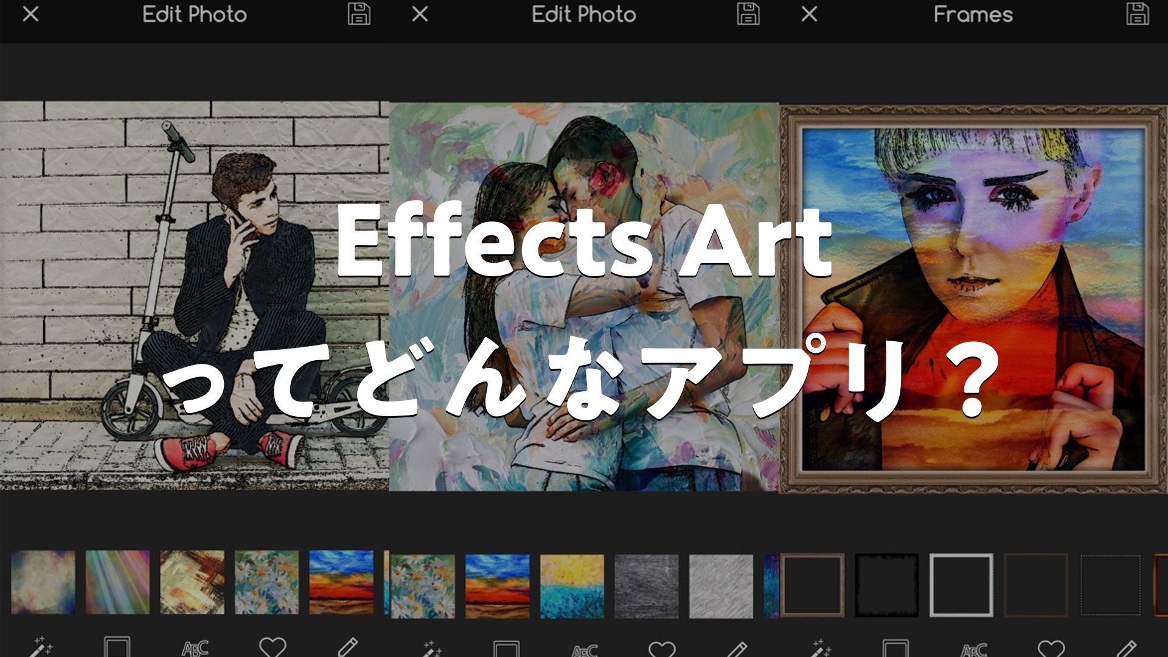
Task: Open the frame tool in the left panel
Action: [x=117, y=647]
